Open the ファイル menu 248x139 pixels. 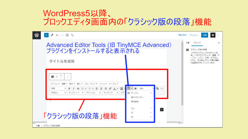click(x=55, y=84)
